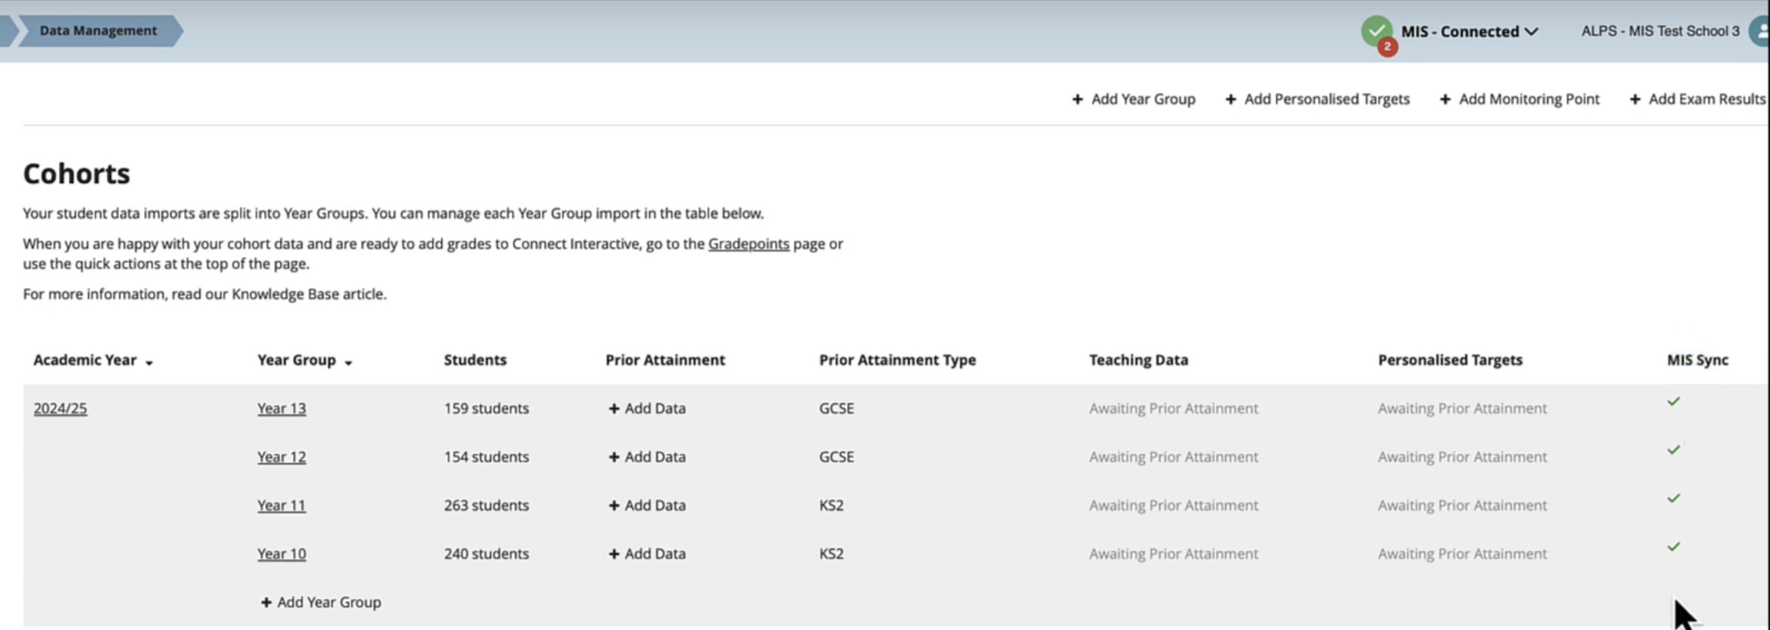Viewport: 1770px width, 630px height.
Task: Add prior attainment data for Year 13
Action: [x=647, y=408]
